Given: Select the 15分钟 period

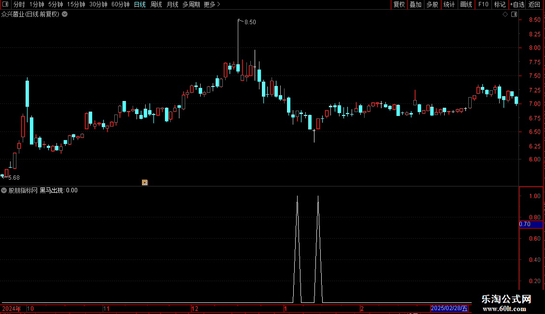Looking at the screenshot, I should tap(76, 4).
